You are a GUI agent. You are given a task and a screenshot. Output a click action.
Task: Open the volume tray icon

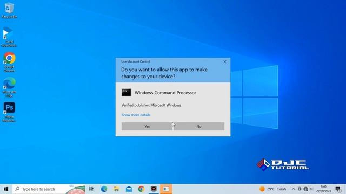point(311,189)
